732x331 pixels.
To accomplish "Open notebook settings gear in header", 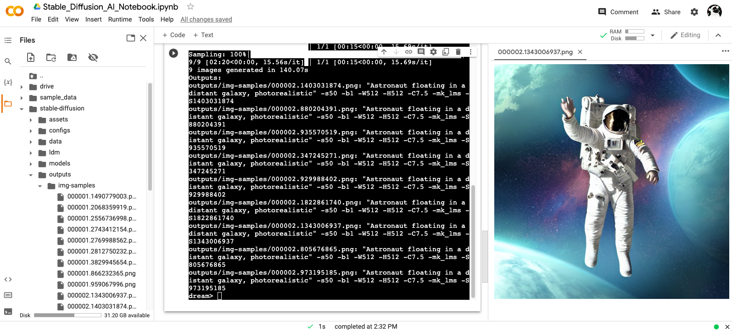I will click(694, 12).
